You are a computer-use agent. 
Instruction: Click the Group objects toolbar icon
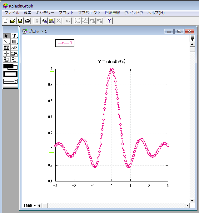click(78, 21)
